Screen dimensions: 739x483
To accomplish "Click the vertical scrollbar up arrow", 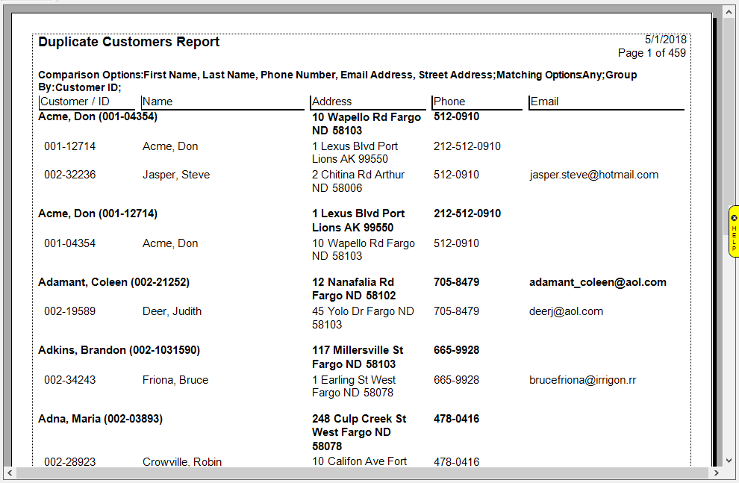I will point(729,12).
